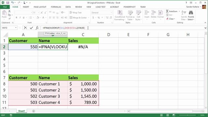The height and width of the screenshot is (117, 208).
Task: Switch to the DATA tab
Action: 68,7
